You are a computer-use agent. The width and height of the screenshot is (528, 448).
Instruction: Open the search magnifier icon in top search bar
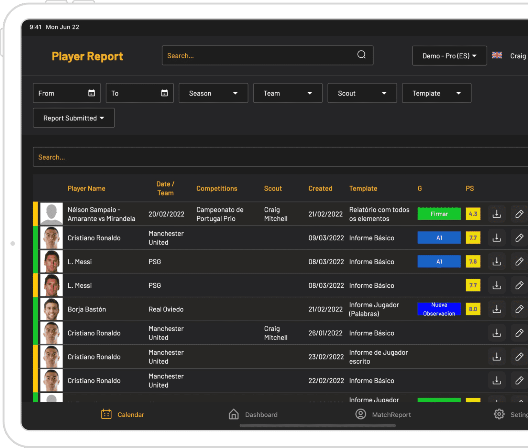pyautogui.click(x=361, y=55)
